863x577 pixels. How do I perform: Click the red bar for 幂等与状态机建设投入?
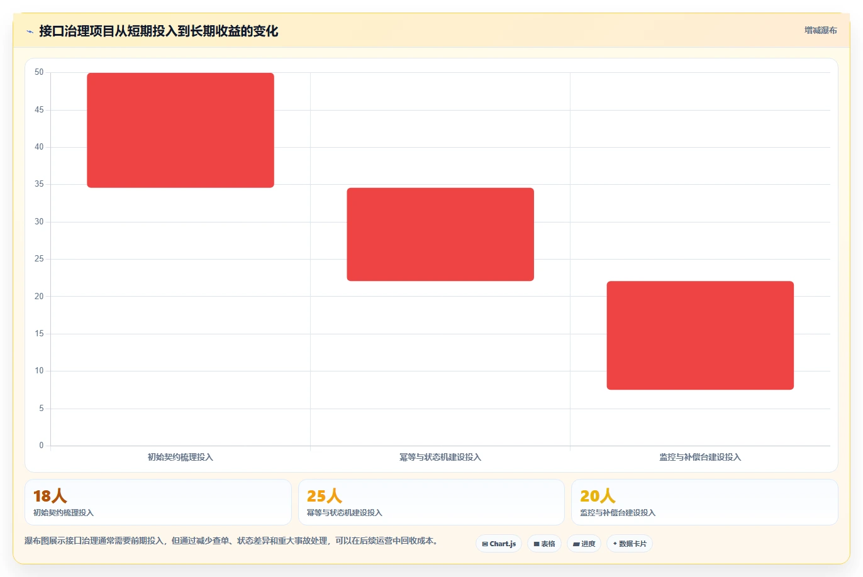click(x=440, y=234)
